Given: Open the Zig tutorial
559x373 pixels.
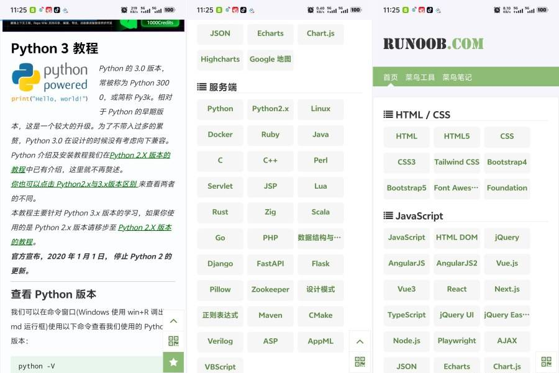Looking at the screenshot, I should [270, 212].
